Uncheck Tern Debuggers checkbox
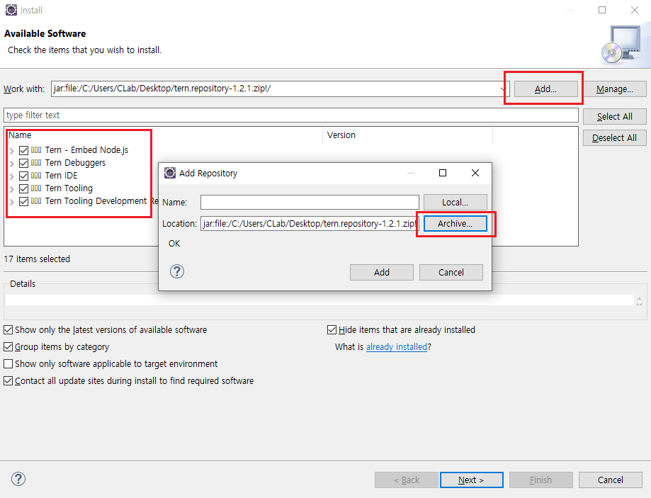 coord(23,163)
